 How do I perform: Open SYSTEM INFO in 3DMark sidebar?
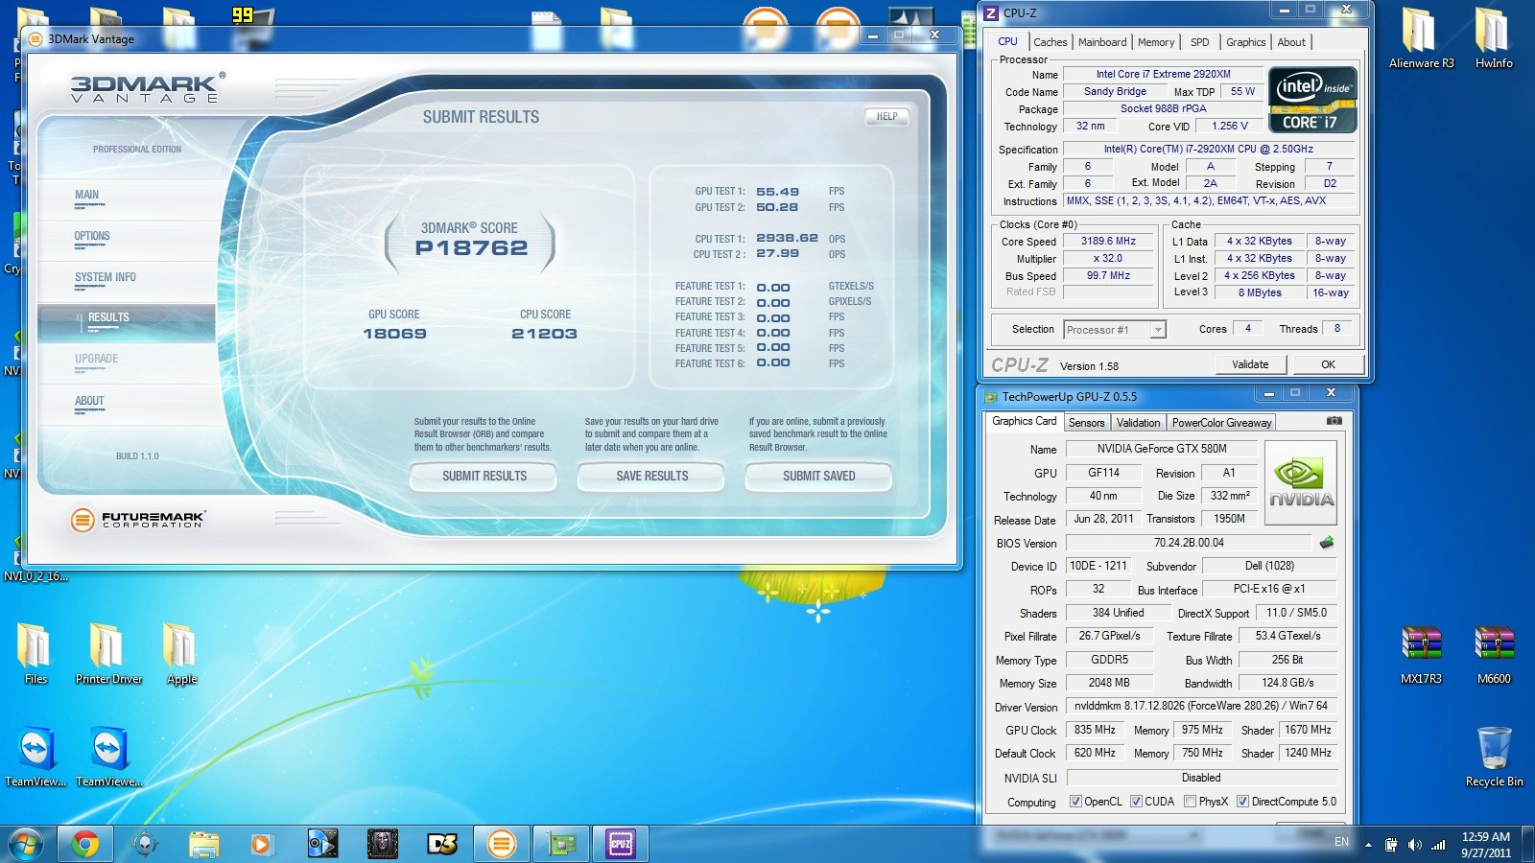click(x=126, y=281)
